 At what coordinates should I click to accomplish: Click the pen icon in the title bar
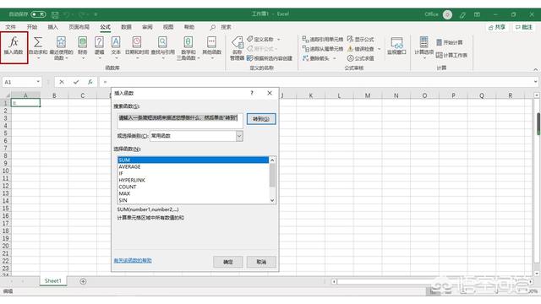pyautogui.click(x=462, y=14)
